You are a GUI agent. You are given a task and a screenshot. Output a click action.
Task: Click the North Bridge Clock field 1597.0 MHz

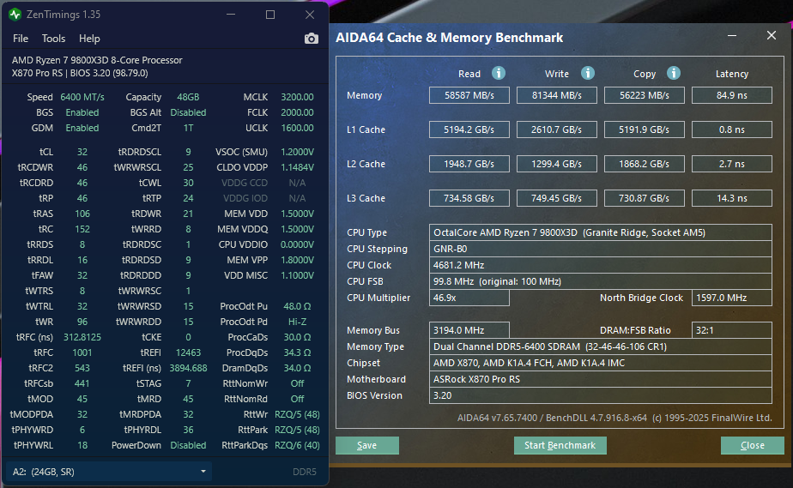point(732,298)
